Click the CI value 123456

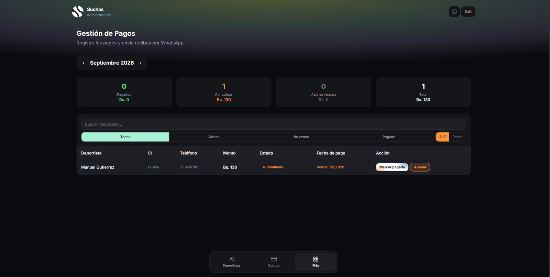(153, 167)
